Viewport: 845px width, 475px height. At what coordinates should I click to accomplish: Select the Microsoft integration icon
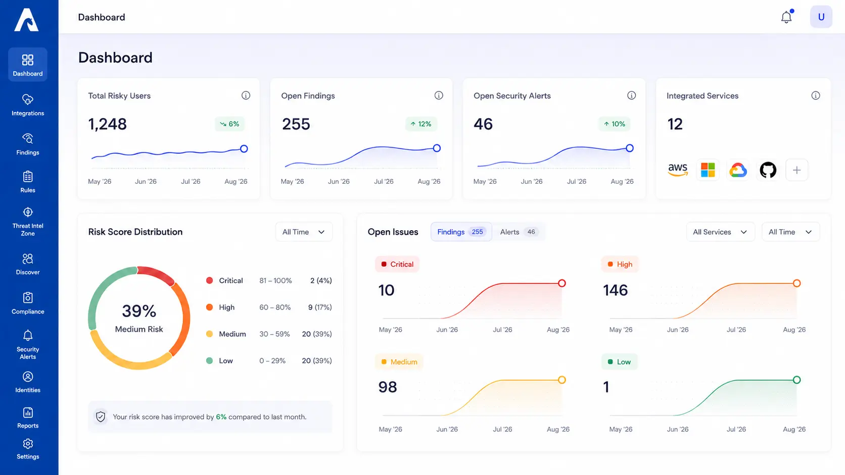tap(708, 170)
